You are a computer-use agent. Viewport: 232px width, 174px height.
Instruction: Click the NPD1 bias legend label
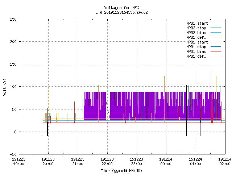(196, 51)
